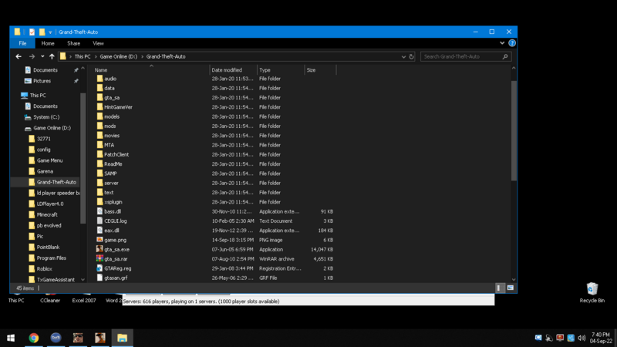Go up one folder level
The width and height of the screenshot is (617, 347).
pyautogui.click(x=52, y=56)
